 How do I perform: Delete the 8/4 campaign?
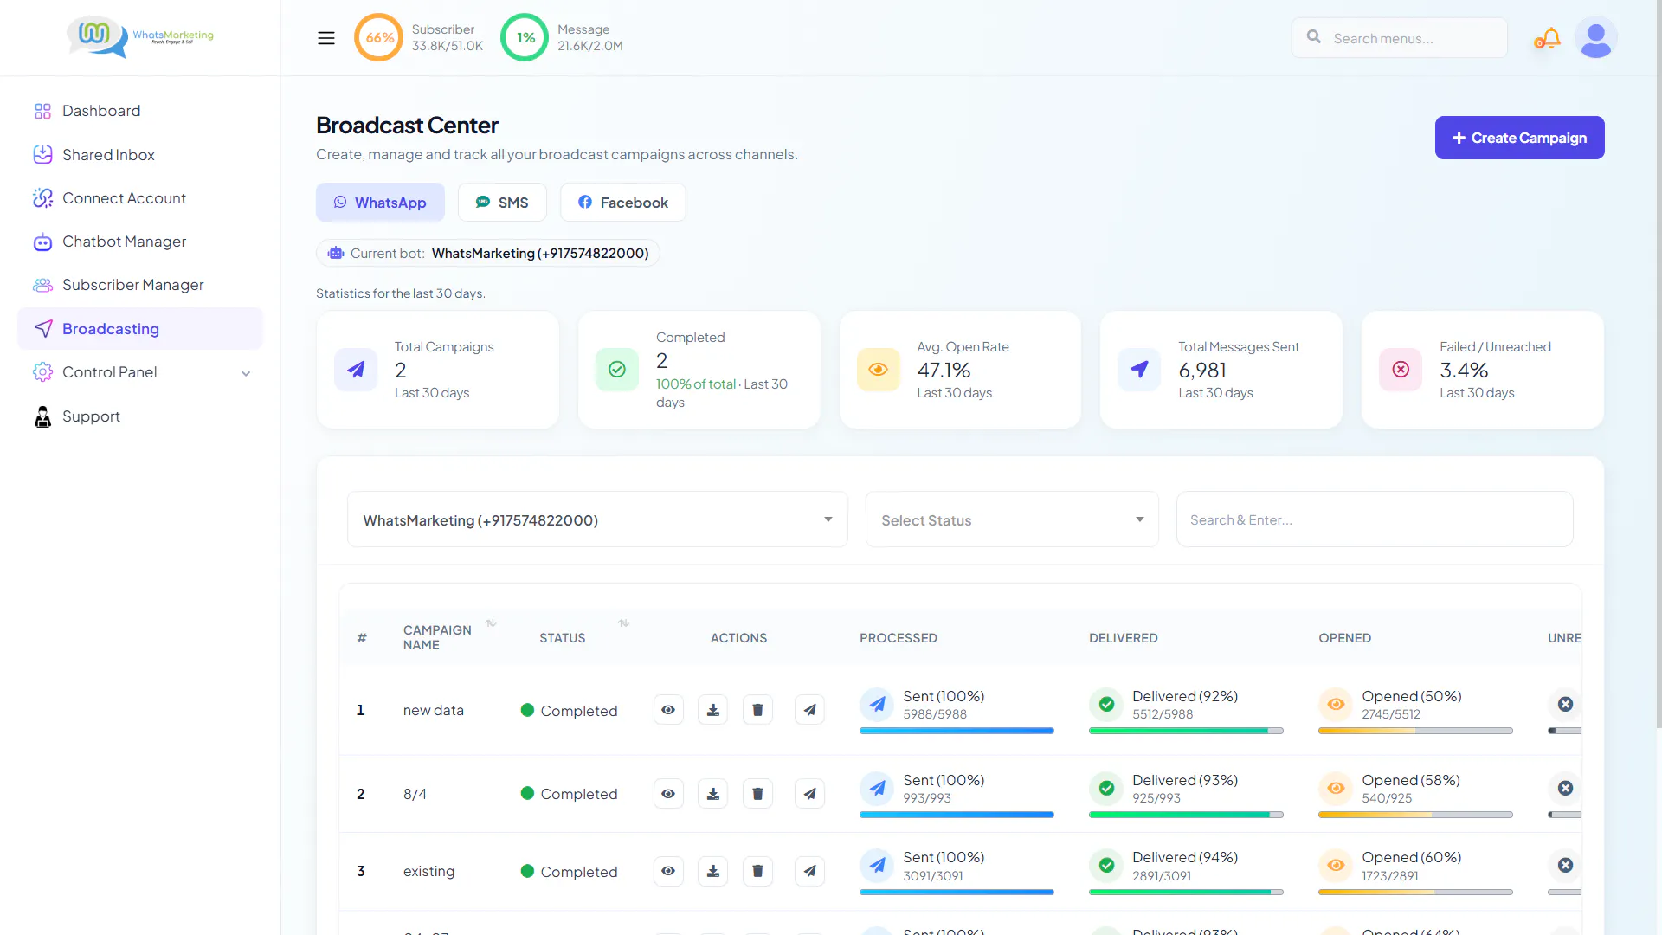757,794
